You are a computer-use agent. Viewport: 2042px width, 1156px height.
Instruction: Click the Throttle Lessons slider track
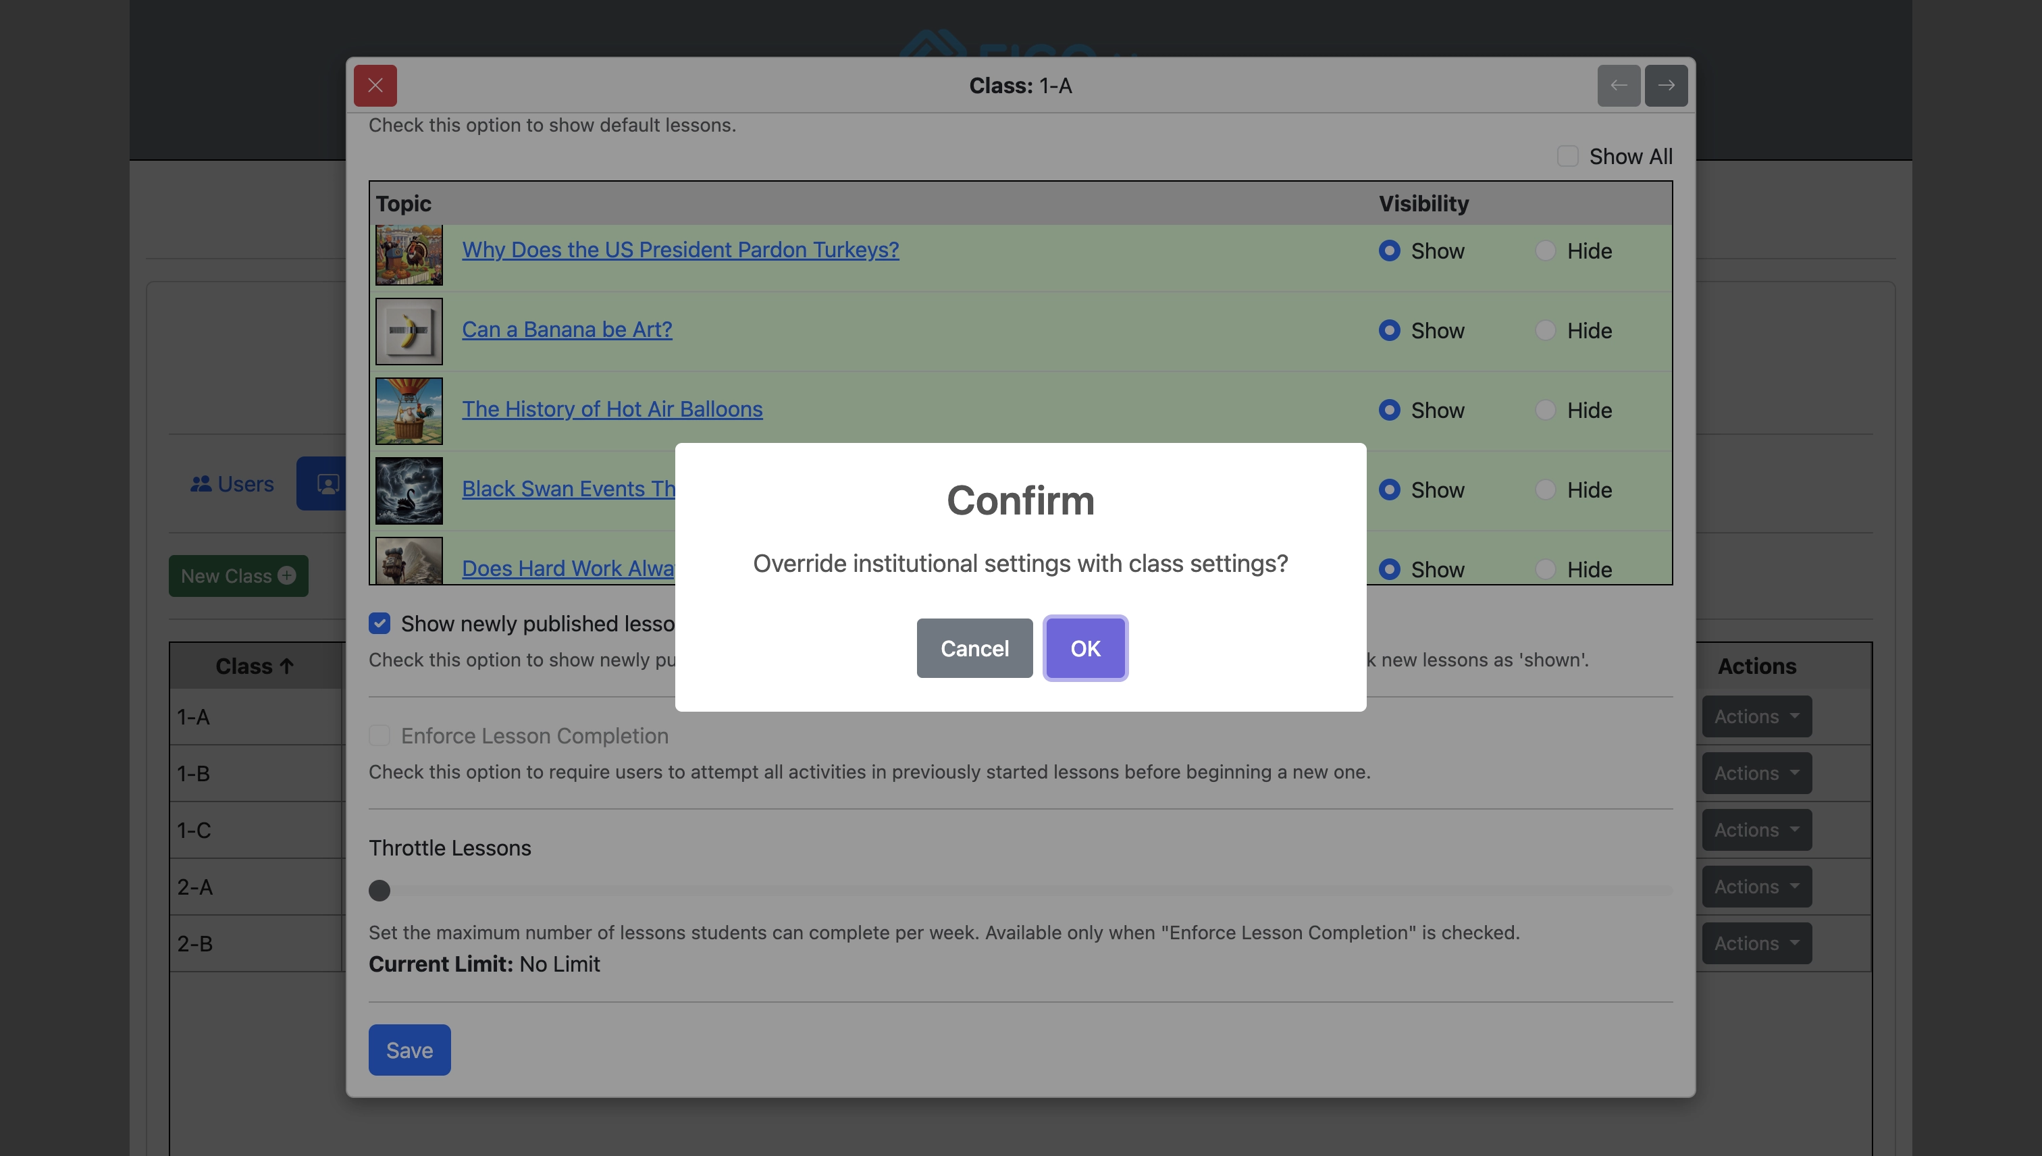1021,890
